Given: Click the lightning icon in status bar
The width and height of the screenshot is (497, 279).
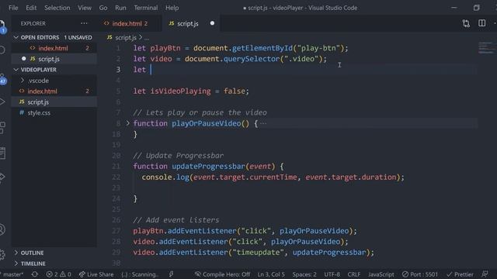Looking at the screenshot, I should click(x=171, y=274).
